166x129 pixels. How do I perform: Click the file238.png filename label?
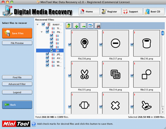pyautogui.click(x=84, y=59)
